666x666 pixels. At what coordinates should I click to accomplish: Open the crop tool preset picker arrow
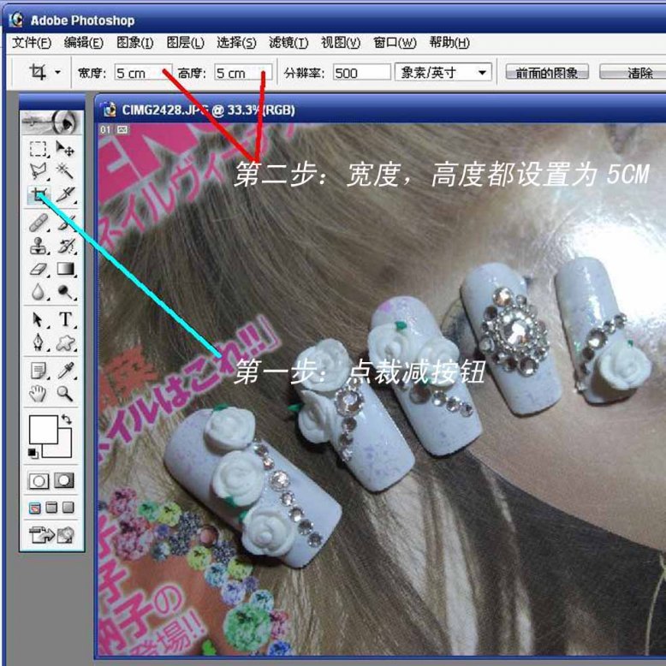57,73
